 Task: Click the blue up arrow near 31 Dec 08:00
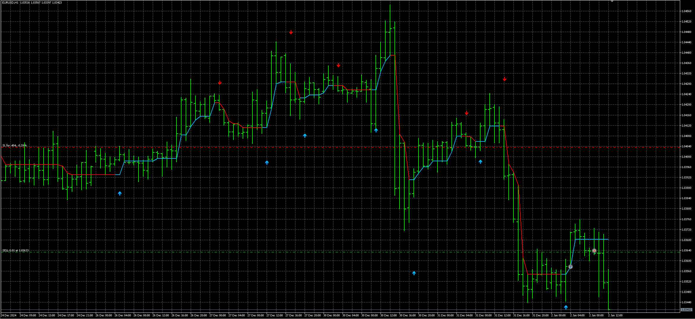point(481,162)
